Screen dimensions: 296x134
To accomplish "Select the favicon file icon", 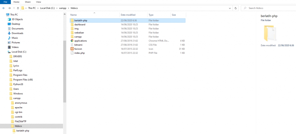I will pyautogui.click(x=72, y=49).
